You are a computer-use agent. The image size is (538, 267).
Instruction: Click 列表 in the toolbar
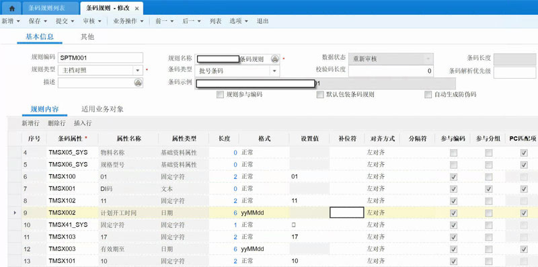(215, 21)
